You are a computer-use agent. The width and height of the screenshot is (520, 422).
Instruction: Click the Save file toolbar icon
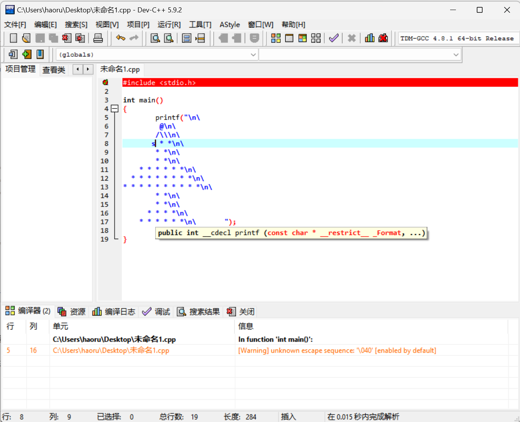pyautogui.click(x=40, y=38)
